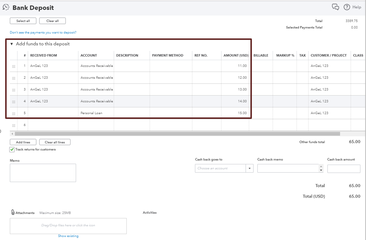The image size is (366, 240).
Task: Click amount 11.00 in line 1
Action: (242, 66)
